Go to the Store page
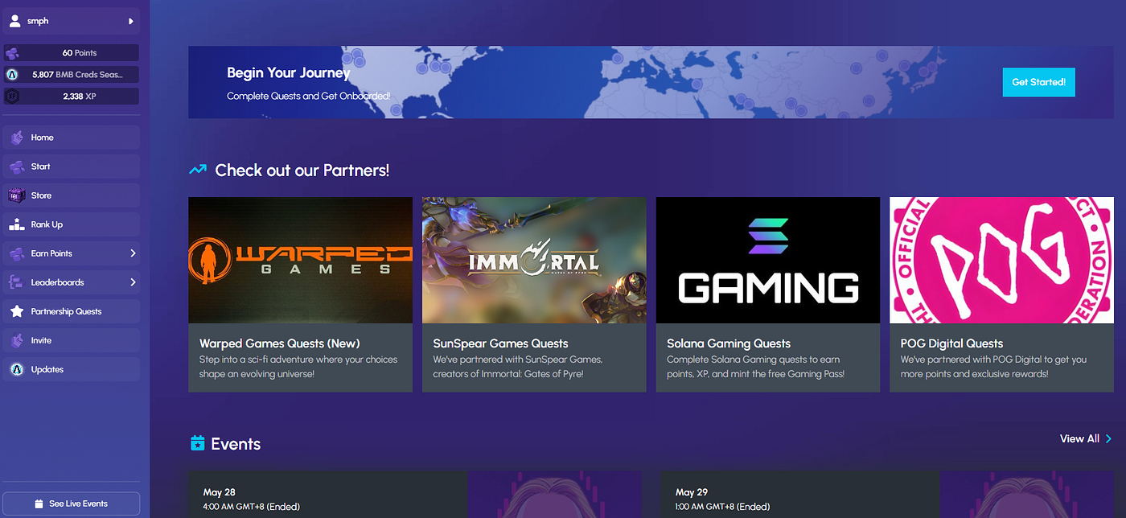Screen dimensions: 1126x518 coord(71,195)
